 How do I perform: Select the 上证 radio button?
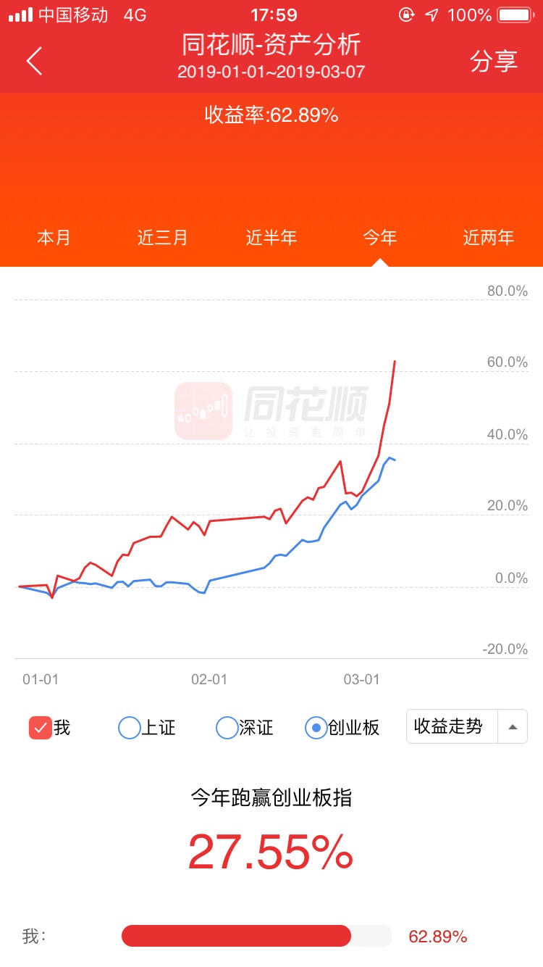pyautogui.click(x=129, y=727)
